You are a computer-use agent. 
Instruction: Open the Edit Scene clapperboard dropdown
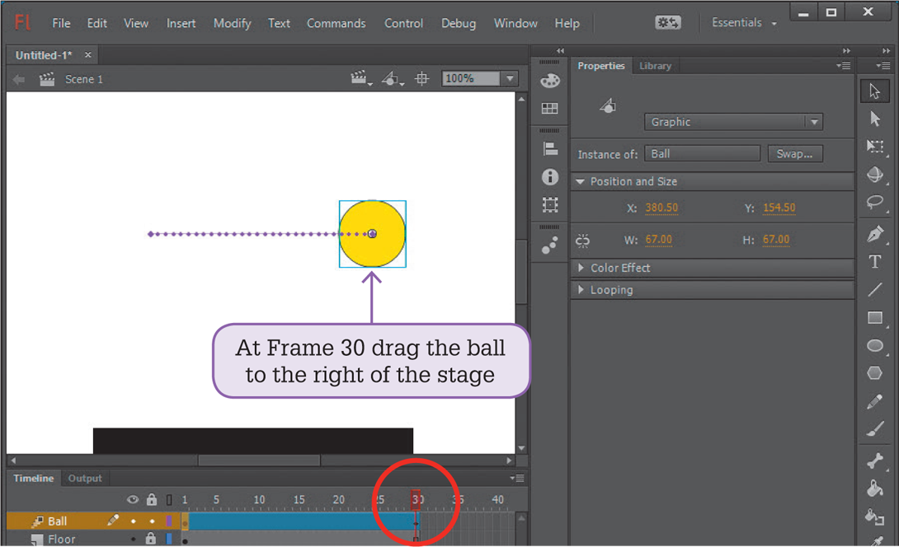[360, 78]
